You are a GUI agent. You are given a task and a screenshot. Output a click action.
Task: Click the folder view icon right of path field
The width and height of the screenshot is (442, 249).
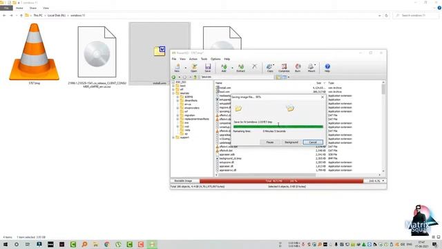[x=278, y=77]
